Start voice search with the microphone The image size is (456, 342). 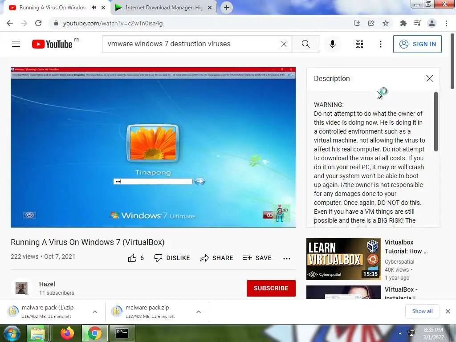click(333, 44)
